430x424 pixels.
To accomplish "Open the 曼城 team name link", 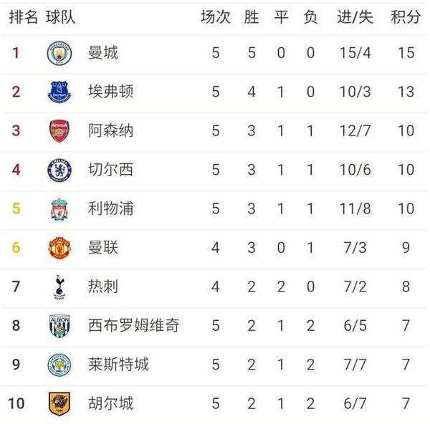I will pyautogui.click(x=103, y=54).
